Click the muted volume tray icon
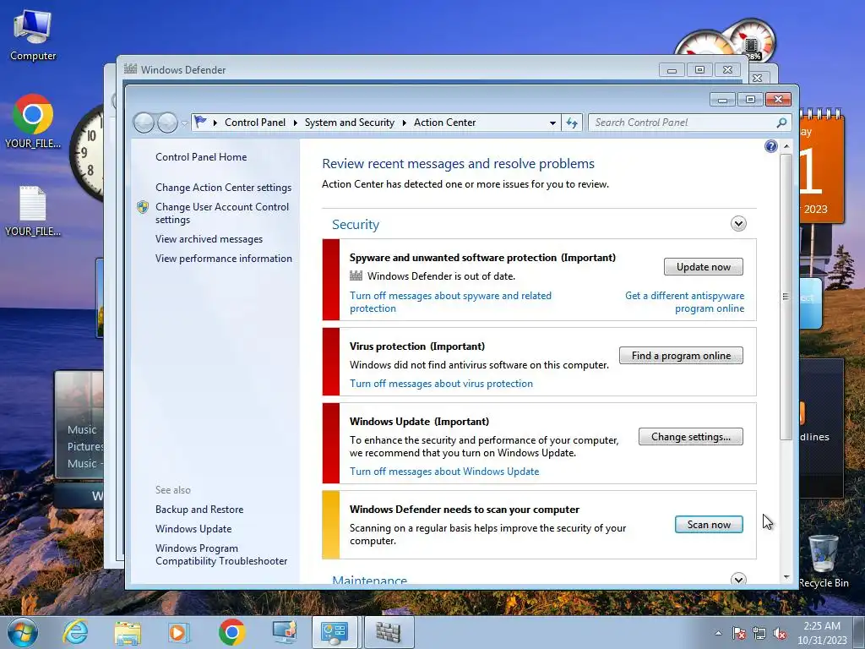865x649 pixels. tap(780, 634)
